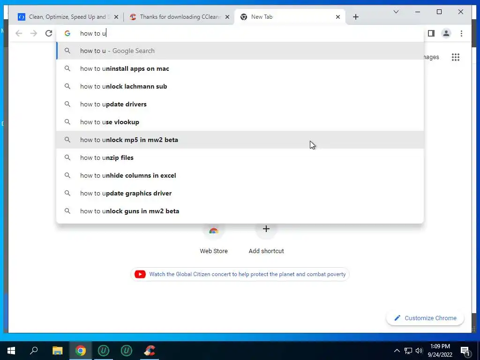The height and width of the screenshot is (360, 480).
Task: Show hidden system tray icons
Action: tap(397, 351)
